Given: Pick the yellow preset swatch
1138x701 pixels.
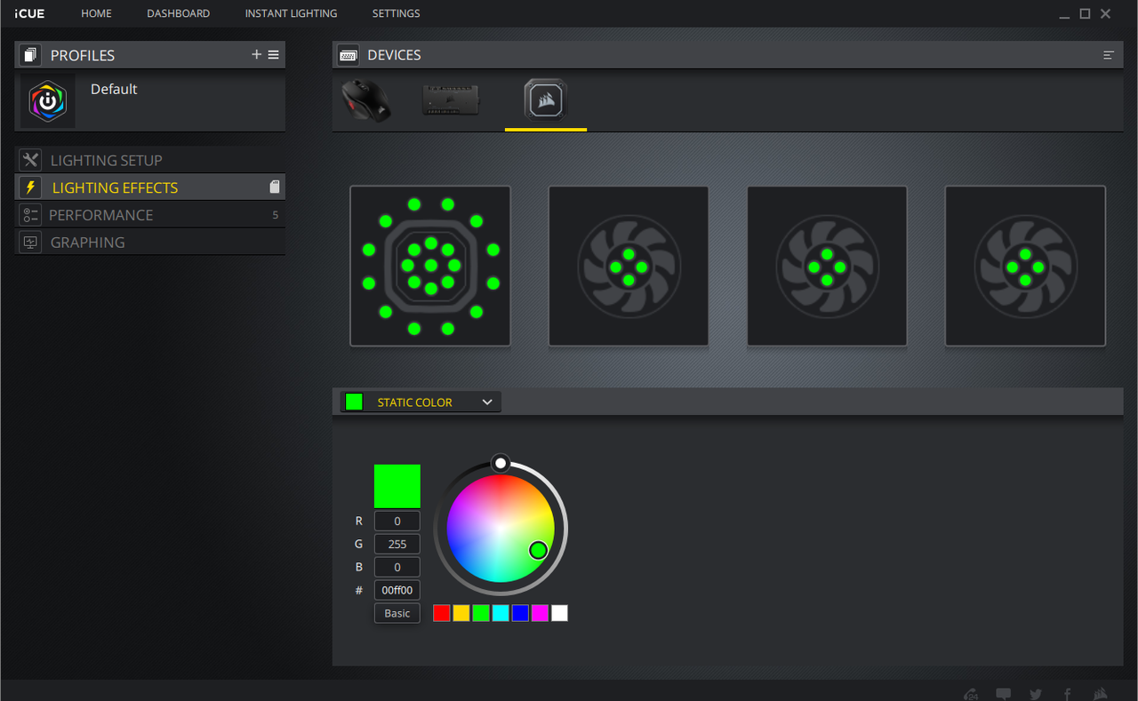Looking at the screenshot, I should pos(461,613).
